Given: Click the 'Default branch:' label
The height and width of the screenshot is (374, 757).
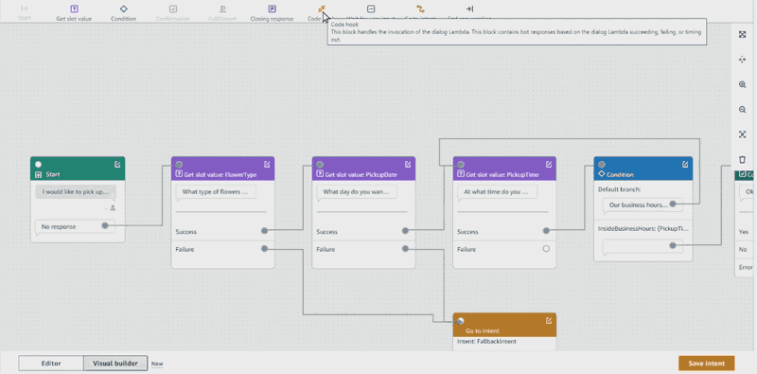Looking at the screenshot, I should click(x=619, y=189).
